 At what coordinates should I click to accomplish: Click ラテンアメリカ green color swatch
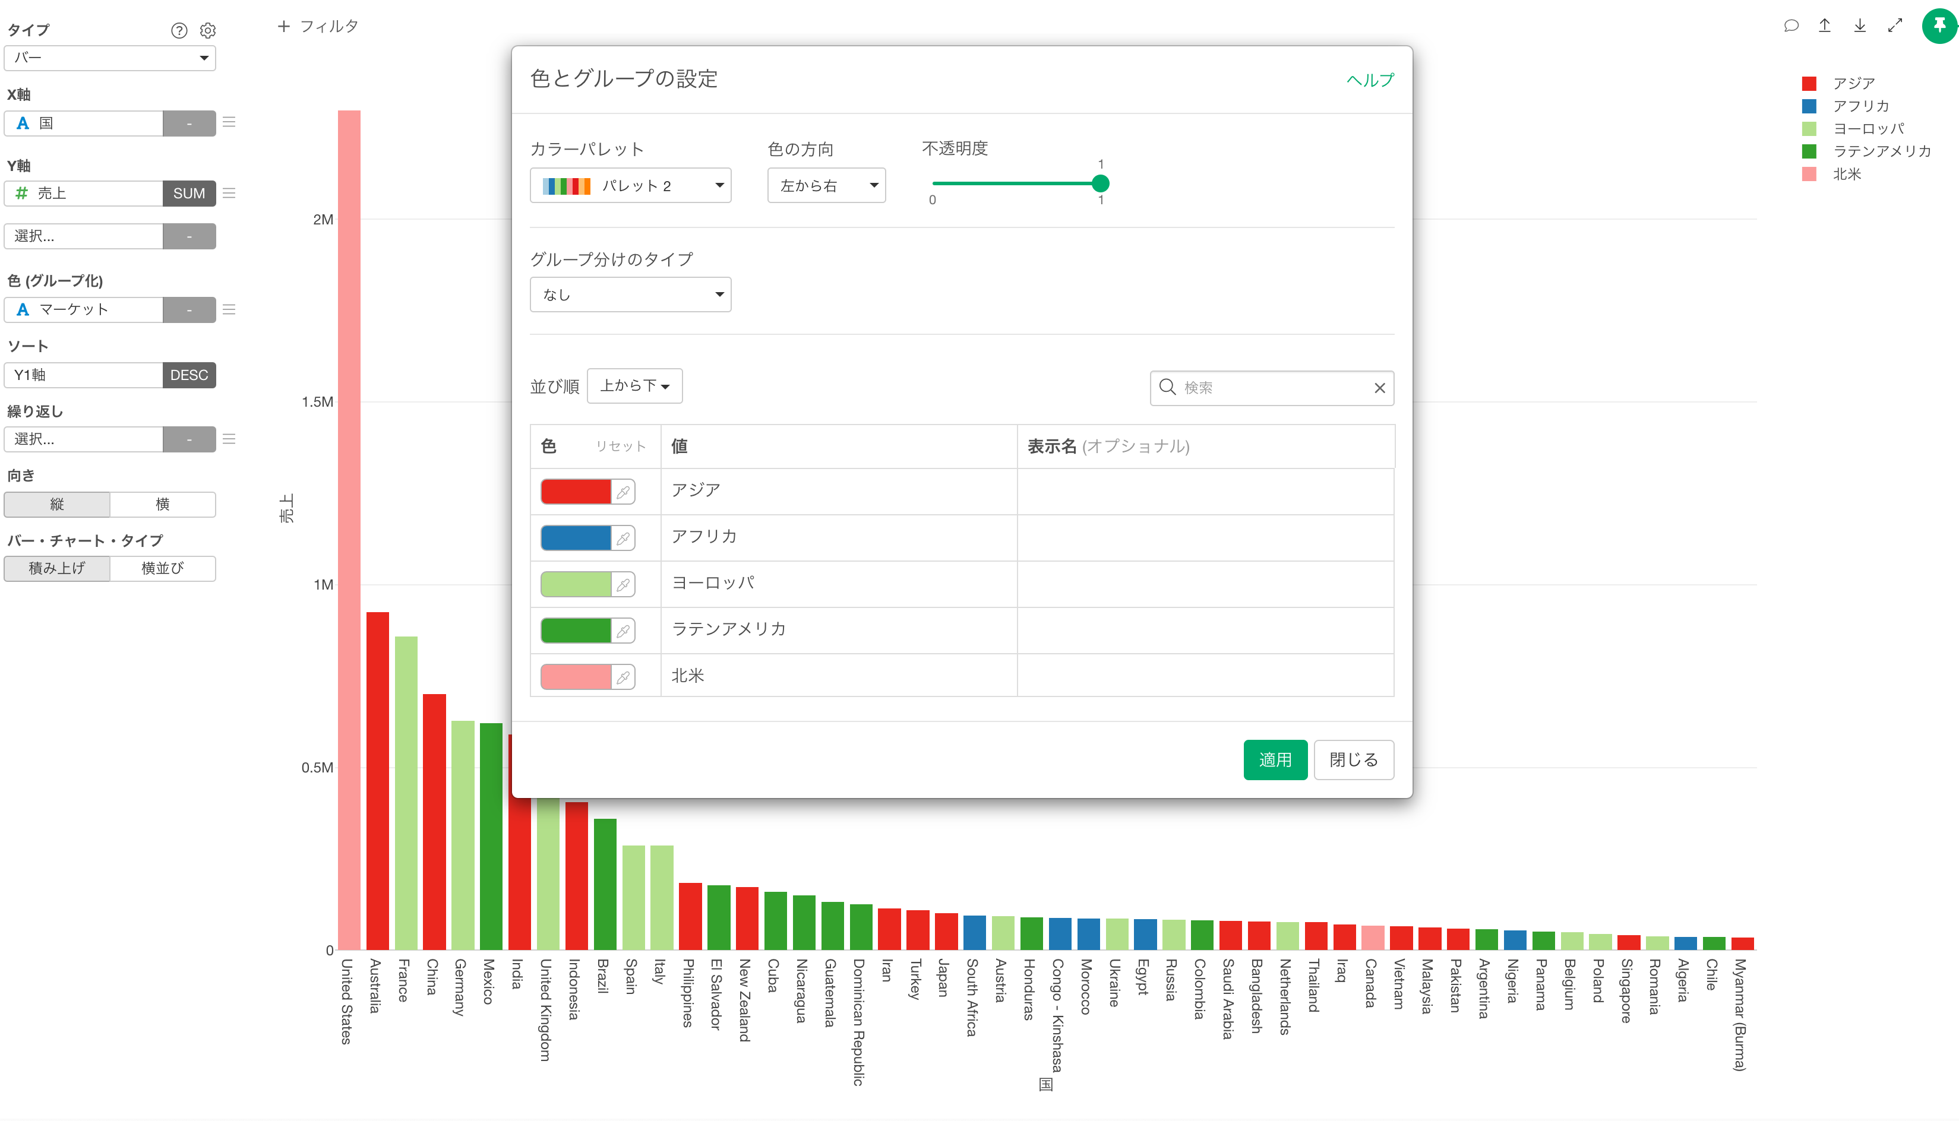(x=576, y=631)
